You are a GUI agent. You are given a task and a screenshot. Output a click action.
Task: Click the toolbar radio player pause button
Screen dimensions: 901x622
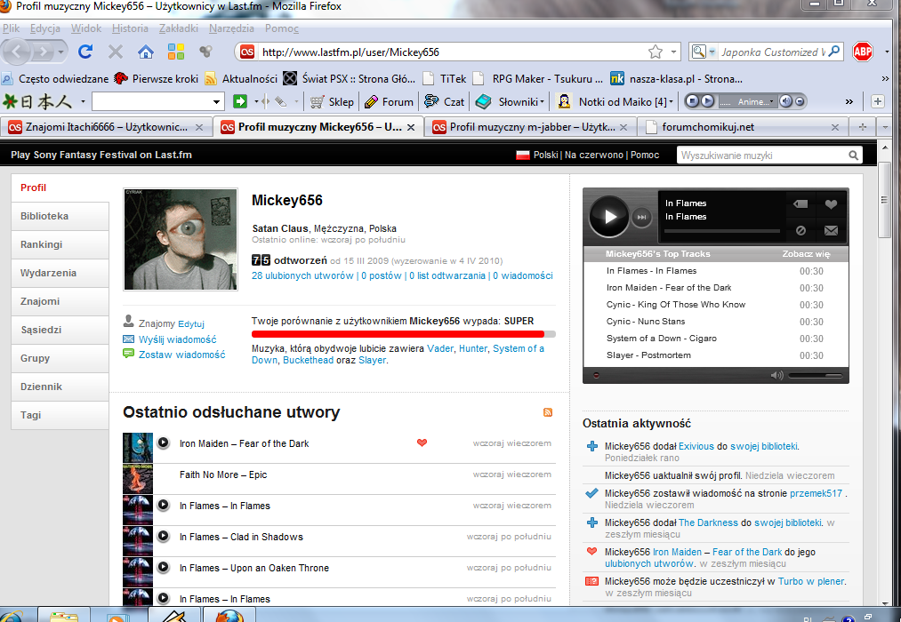pyautogui.click(x=692, y=101)
